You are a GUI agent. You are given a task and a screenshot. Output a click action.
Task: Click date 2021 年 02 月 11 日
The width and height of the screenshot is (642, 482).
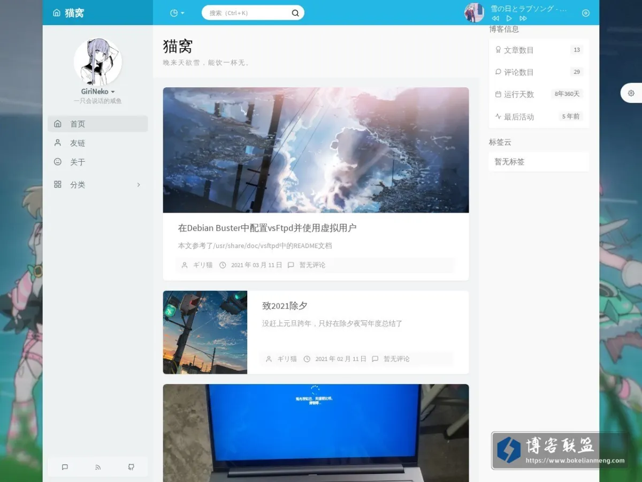click(x=341, y=359)
